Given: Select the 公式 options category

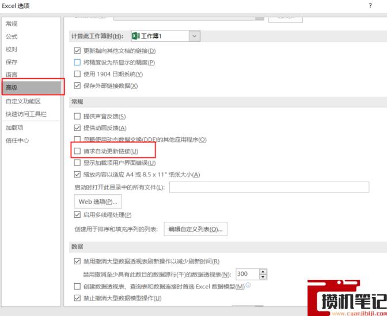Looking at the screenshot, I should coord(12,37).
